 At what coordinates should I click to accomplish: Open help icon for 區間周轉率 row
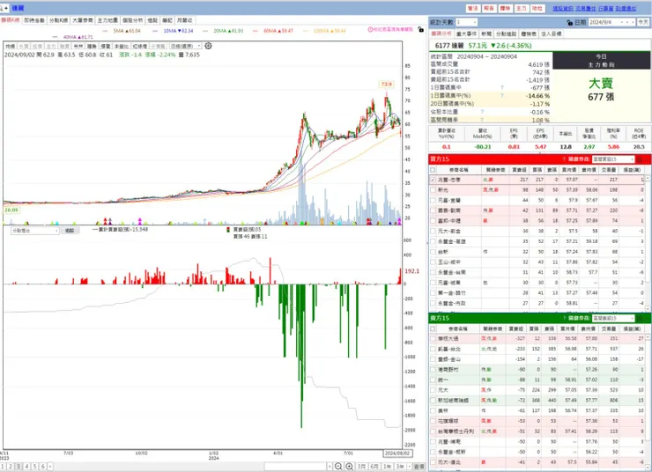pos(482,120)
